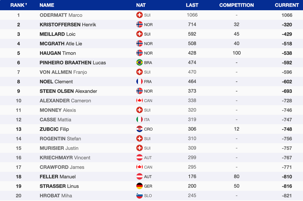Open ODERMATT Marco's athlete profile
Screen dimensions: 303x201
click(61, 15)
